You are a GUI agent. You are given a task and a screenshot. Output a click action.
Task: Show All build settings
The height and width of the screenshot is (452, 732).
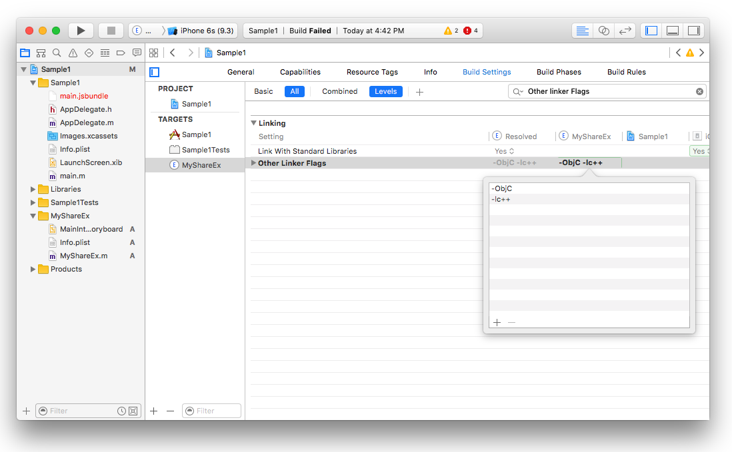coord(295,91)
